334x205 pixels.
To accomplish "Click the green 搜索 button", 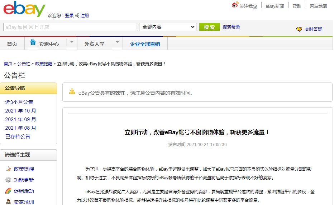I will 209,27.
